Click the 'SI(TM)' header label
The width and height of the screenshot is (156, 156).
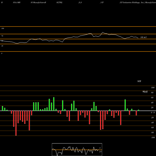tap(59, 2)
